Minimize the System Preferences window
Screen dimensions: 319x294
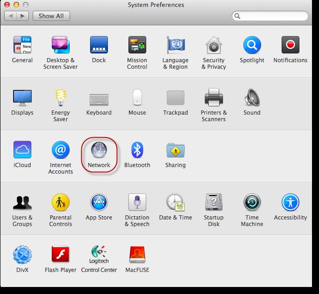16,5
